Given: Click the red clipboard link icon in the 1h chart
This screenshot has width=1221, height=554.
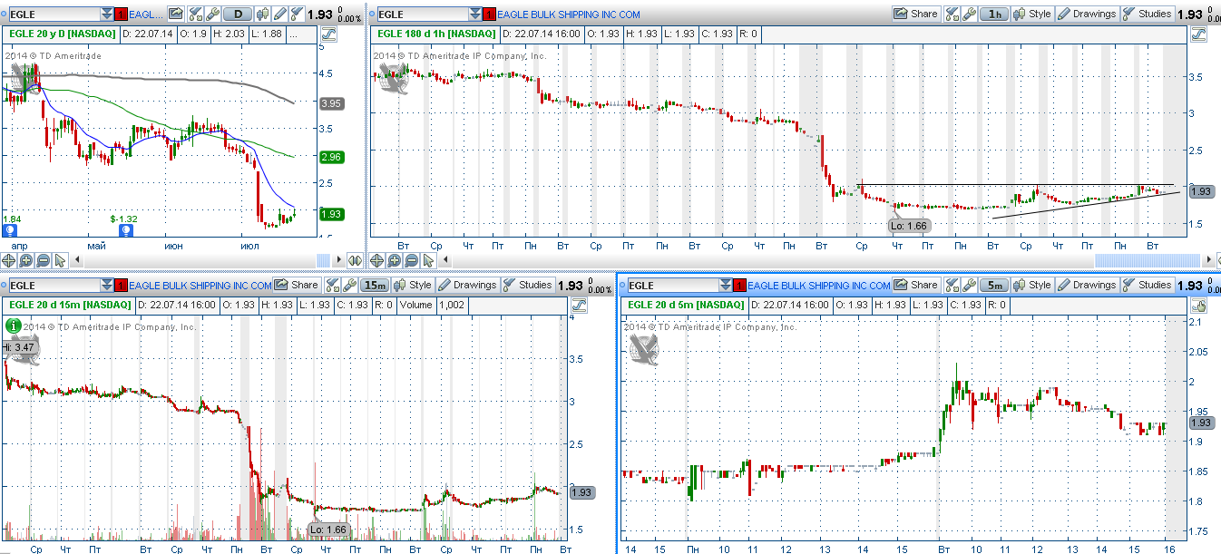Looking at the screenshot, I should (x=490, y=14).
